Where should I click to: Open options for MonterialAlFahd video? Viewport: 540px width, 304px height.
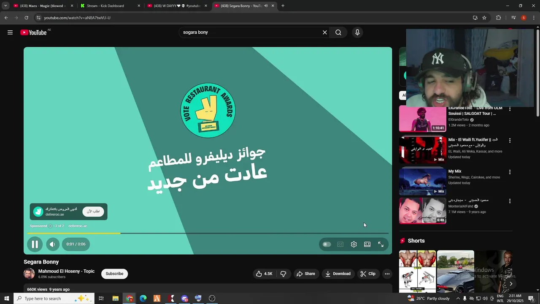click(x=510, y=201)
